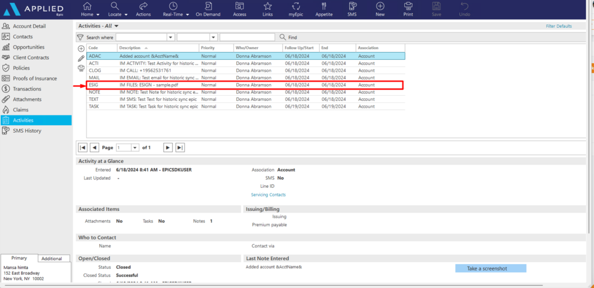Click the On Demand toolbar icon
The height and width of the screenshot is (288, 594).
pos(208,9)
